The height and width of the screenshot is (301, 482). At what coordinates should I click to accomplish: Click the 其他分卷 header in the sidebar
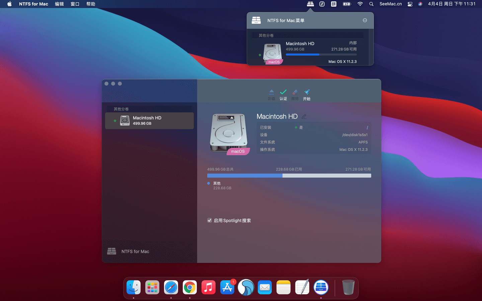tap(121, 109)
